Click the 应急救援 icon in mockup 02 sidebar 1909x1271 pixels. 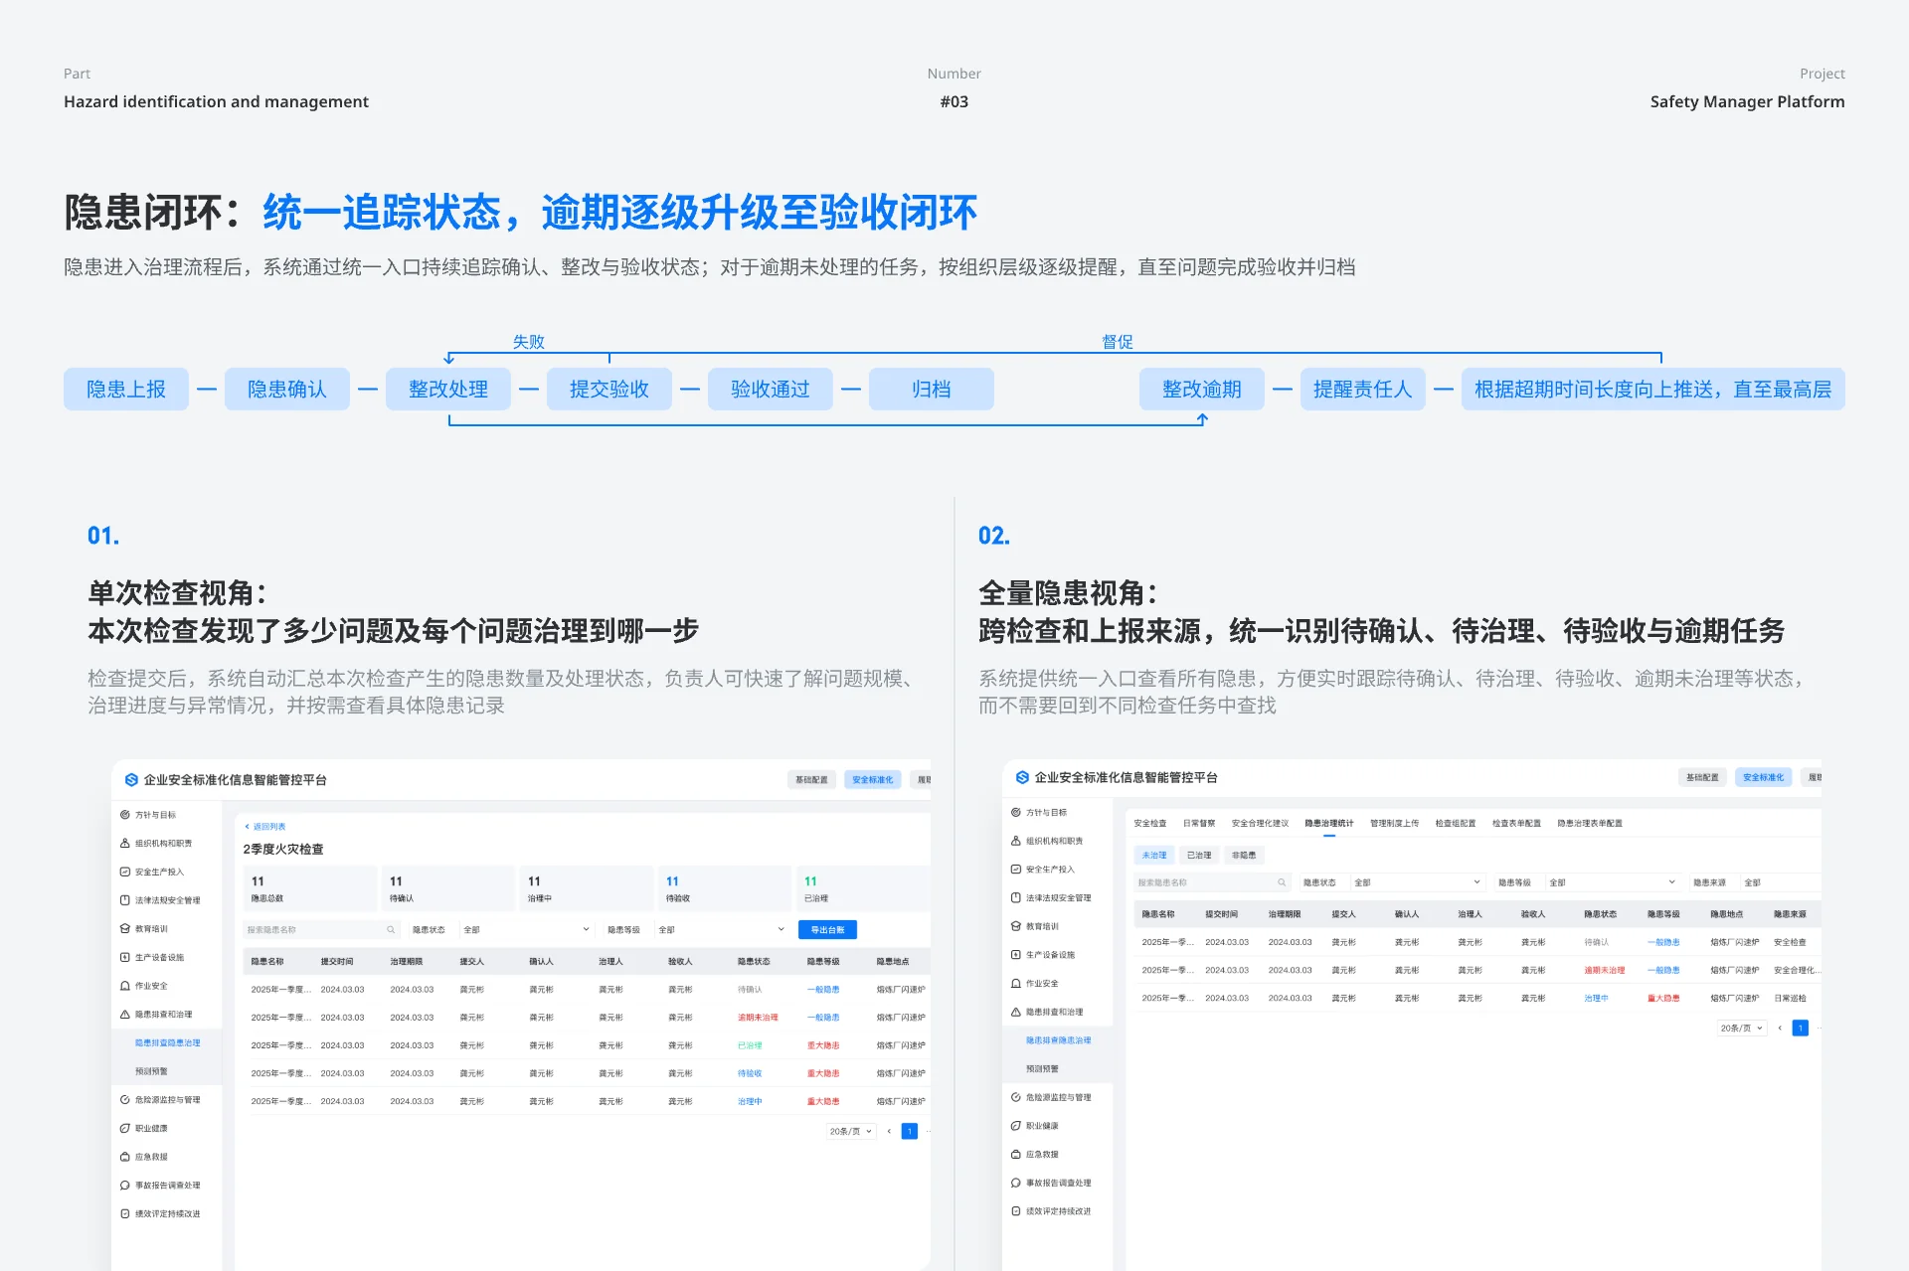(x=1016, y=1154)
